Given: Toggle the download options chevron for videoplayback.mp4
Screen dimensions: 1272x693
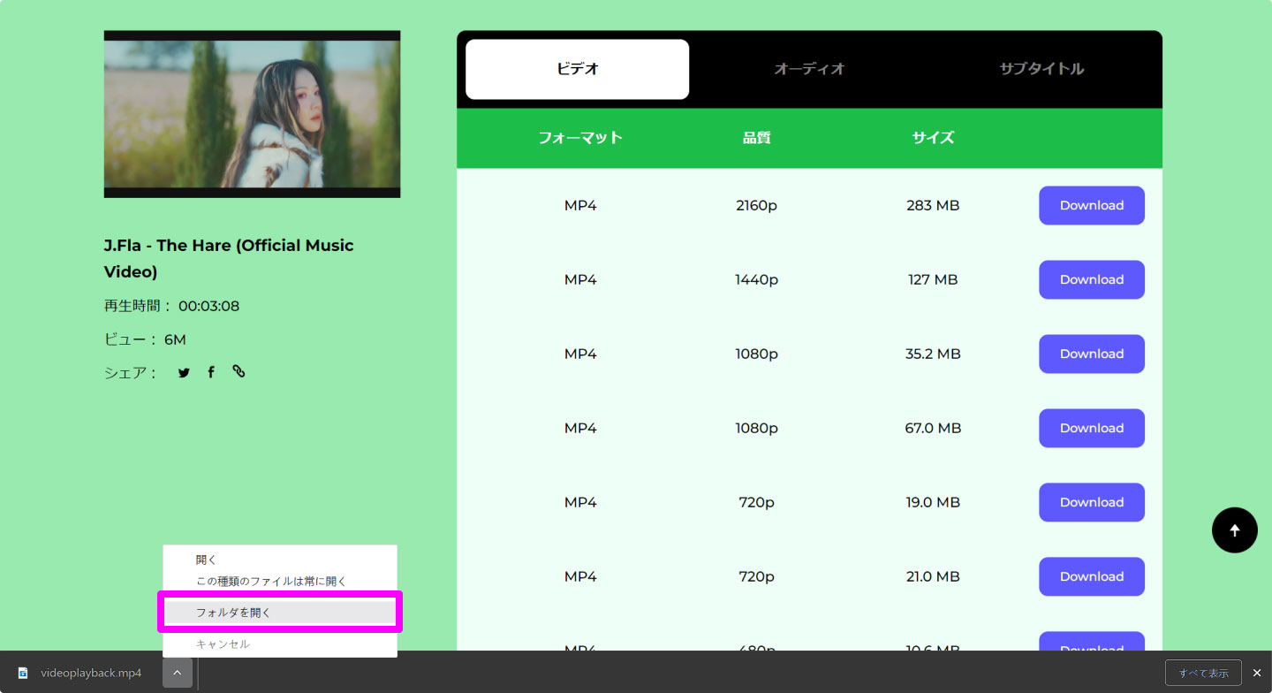Looking at the screenshot, I should tap(178, 673).
